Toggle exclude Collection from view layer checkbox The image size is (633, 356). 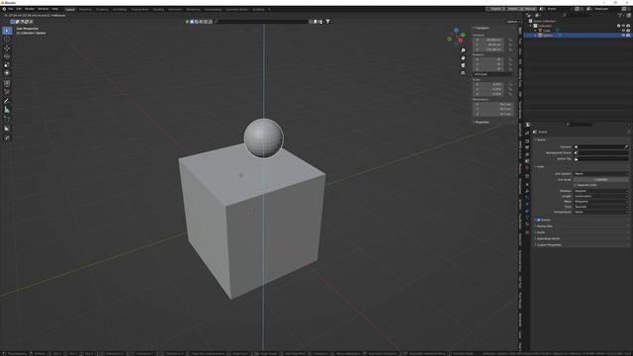[x=618, y=26]
